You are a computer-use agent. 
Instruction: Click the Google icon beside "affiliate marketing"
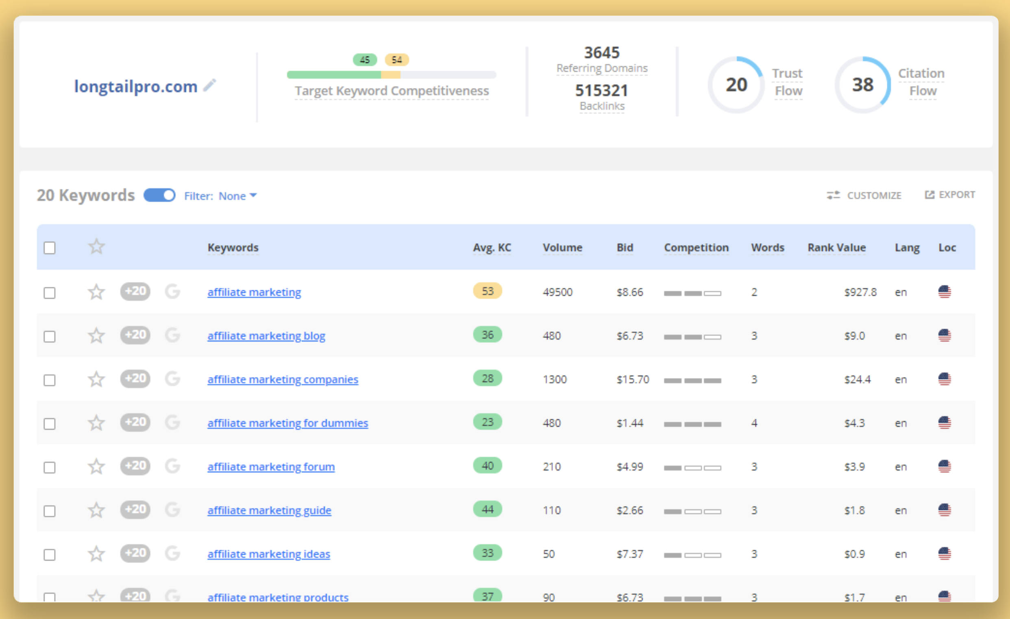coord(172,292)
